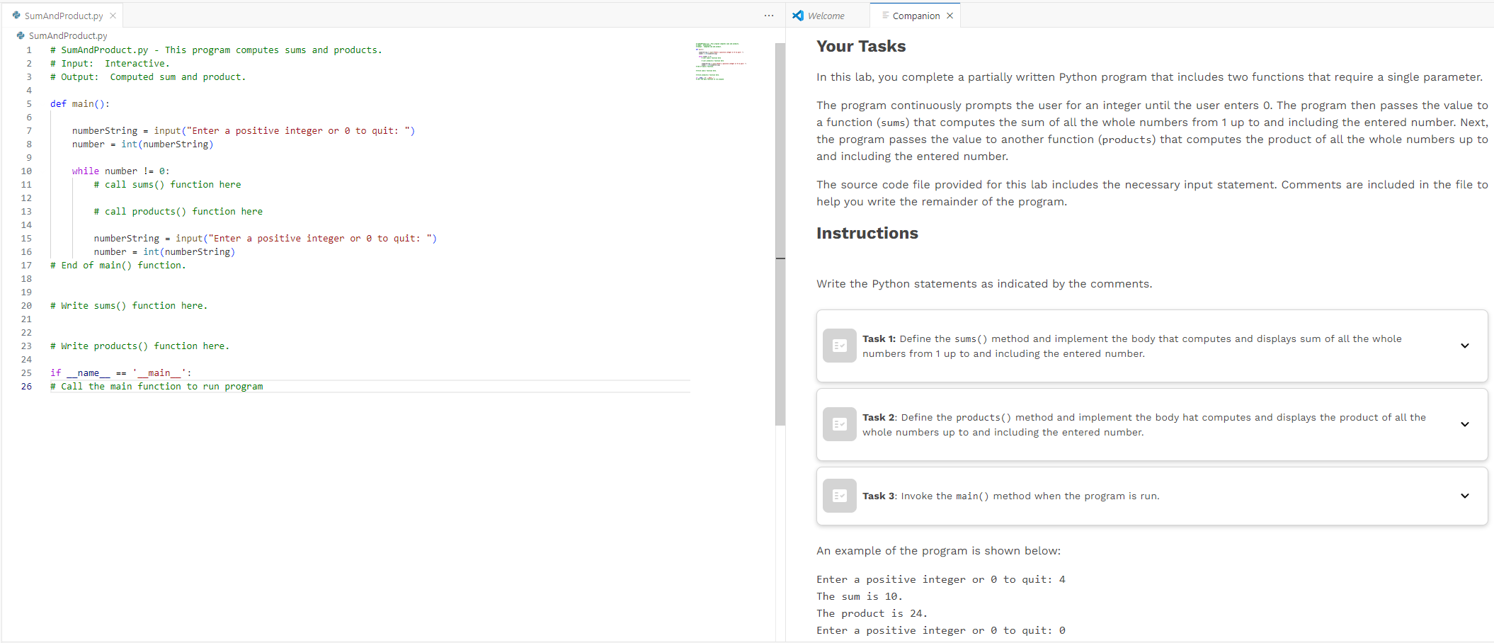The width and height of the screenshot is (1494, 643).
Task: Click the Task 1 description text
Action: 1132,346
